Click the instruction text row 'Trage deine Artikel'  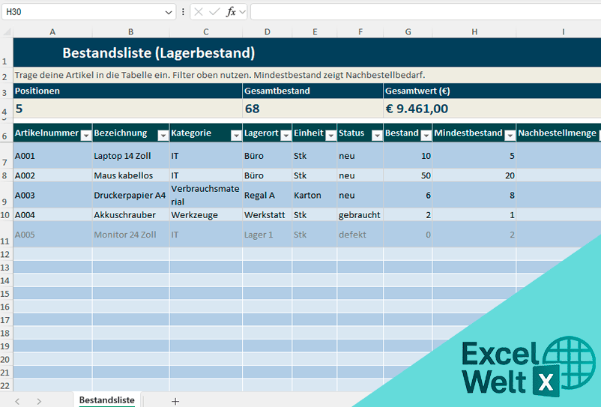[x=307, y=75]
